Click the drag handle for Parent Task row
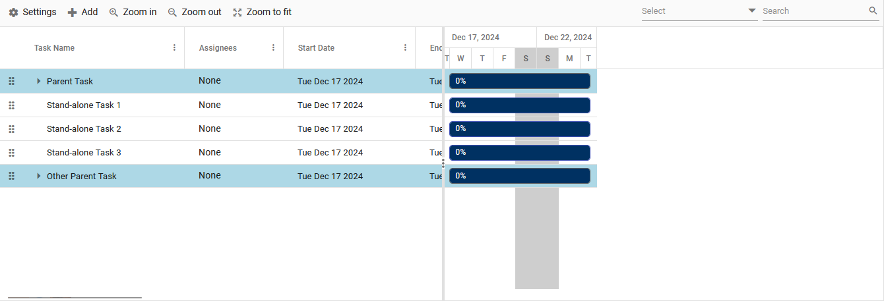This screenshot has width=884, height=301. 11,81
